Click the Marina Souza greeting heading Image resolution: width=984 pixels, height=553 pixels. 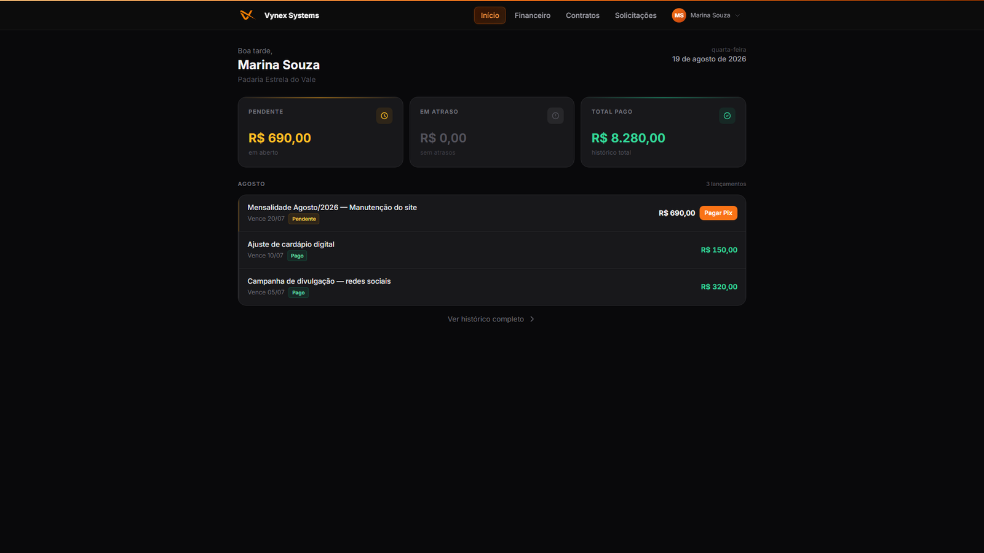pos(279,65)
